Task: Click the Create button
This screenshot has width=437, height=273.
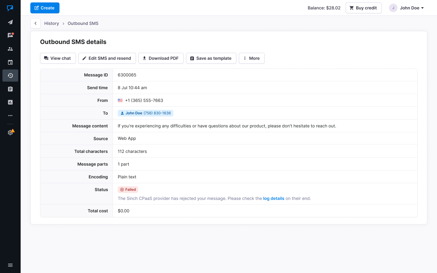Action: coord(45,8)
